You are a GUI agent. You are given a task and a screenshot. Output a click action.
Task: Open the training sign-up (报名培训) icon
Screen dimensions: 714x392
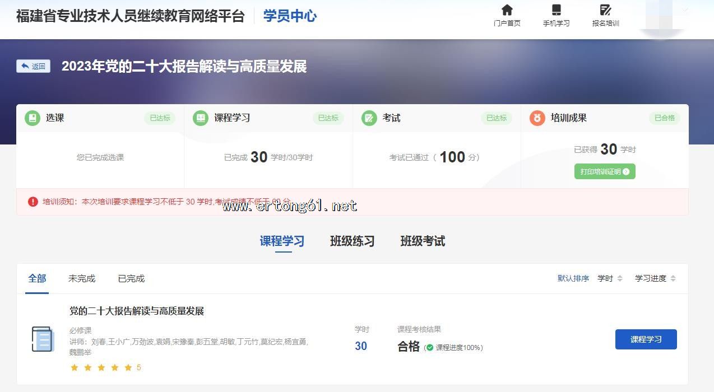pos(605,10)
